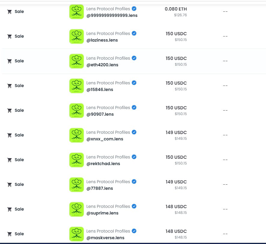Open the @rektchad.lens item link
This screenshot has width=266, height=244.
pyautogui.click(x=103, y=164)
